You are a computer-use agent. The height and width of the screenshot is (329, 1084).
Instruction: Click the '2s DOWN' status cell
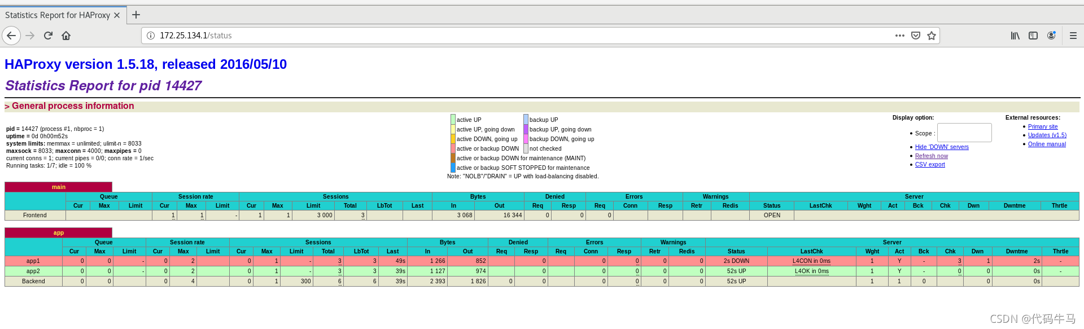tap(736, 261)
